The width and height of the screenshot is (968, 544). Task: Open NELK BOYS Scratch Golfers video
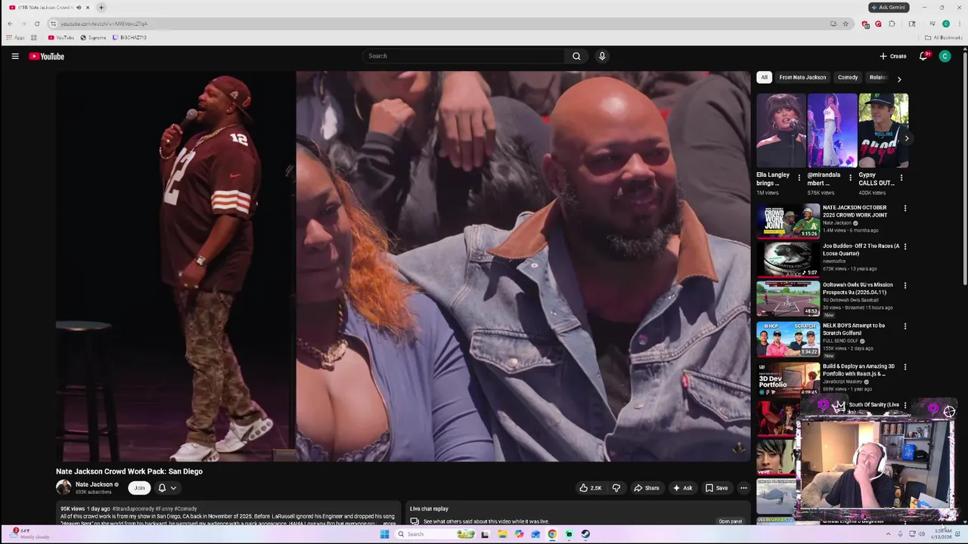[x=788, y=339]
